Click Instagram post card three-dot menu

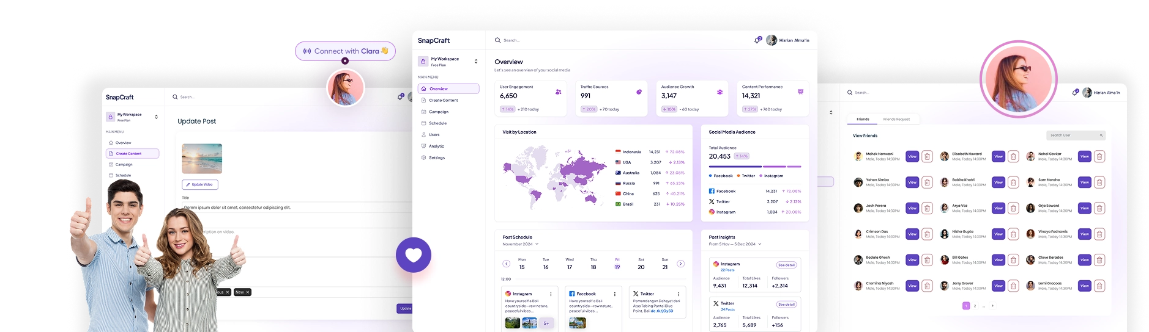click(551, 294)
